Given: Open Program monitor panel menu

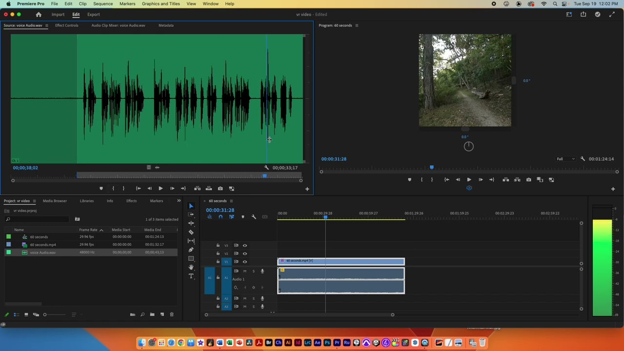Looking at the screenshot, I should pos(356,25).
